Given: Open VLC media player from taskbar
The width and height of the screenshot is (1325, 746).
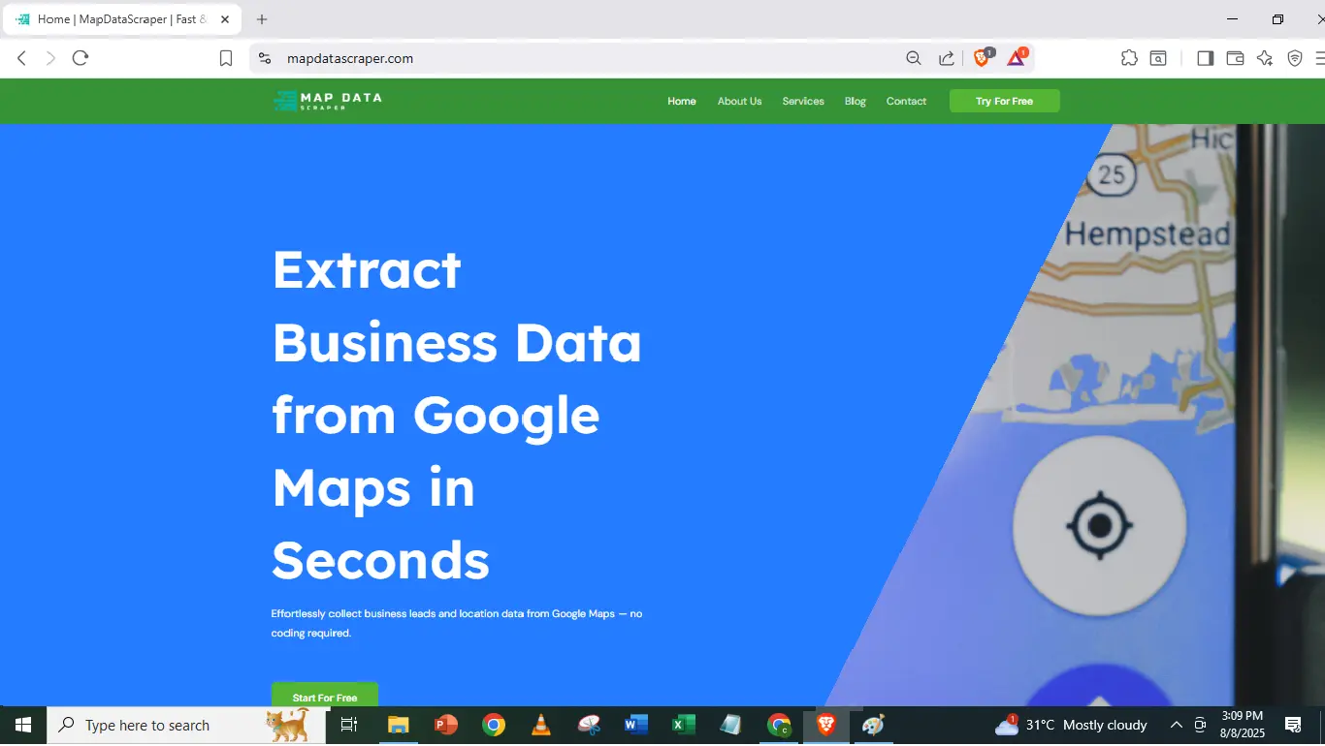Looking at the screenshot, I should [541, 725].
